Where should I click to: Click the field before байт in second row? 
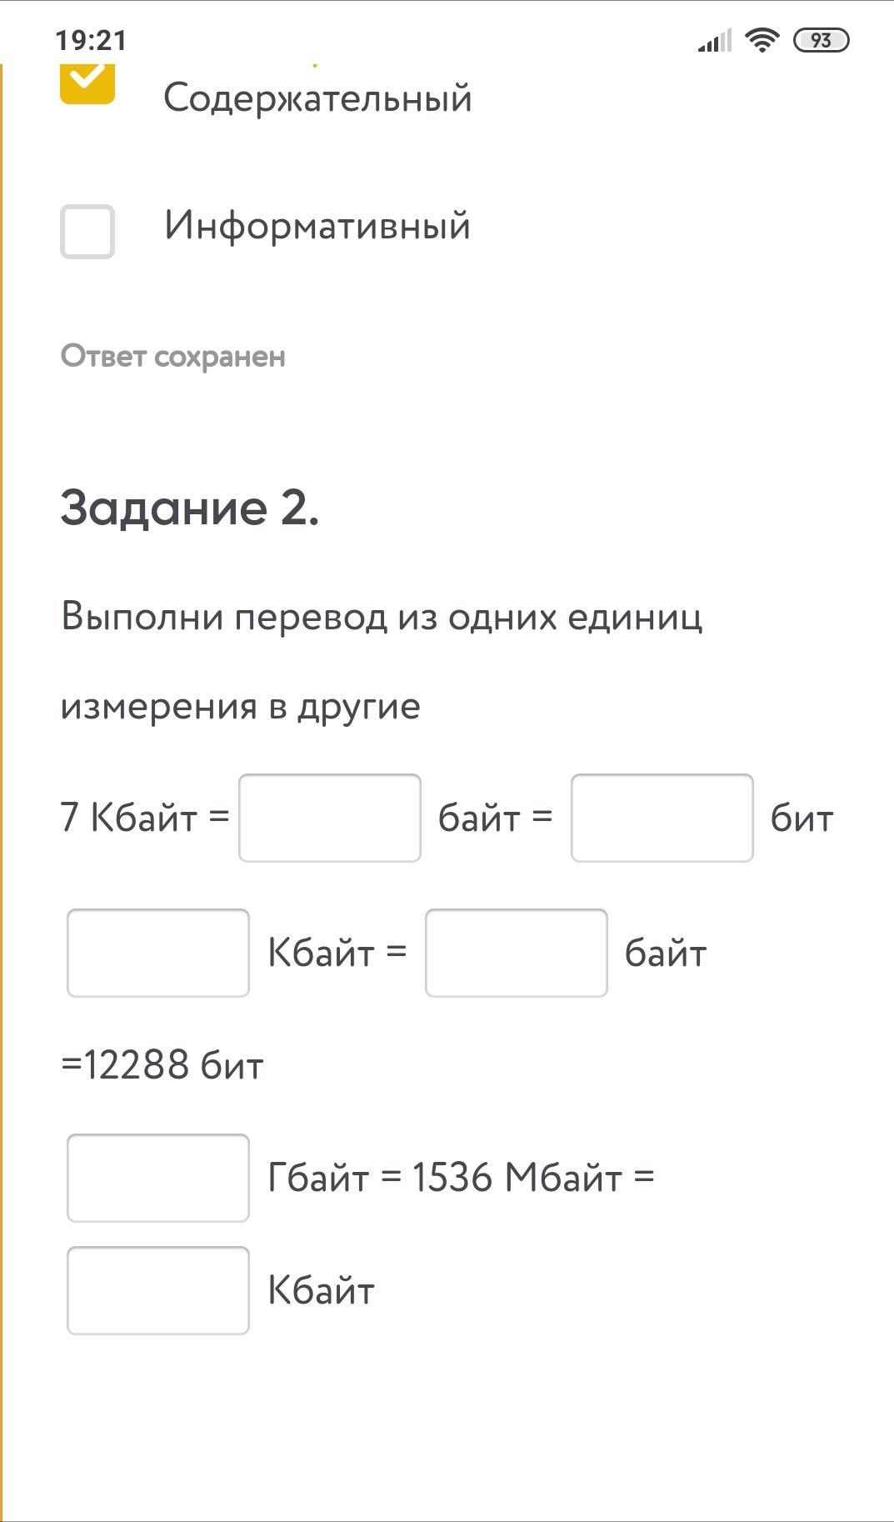[x=517, y=953]
